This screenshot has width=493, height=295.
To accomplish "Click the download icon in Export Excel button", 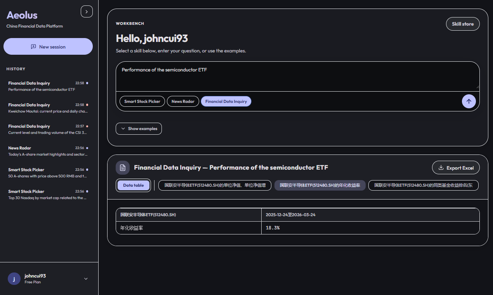I will pos(441,167).
